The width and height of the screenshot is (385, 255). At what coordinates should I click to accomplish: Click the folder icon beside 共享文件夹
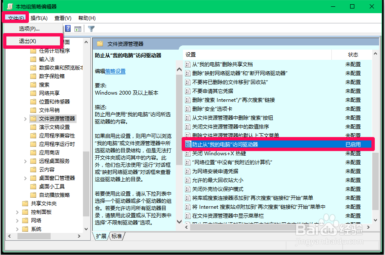25,204
